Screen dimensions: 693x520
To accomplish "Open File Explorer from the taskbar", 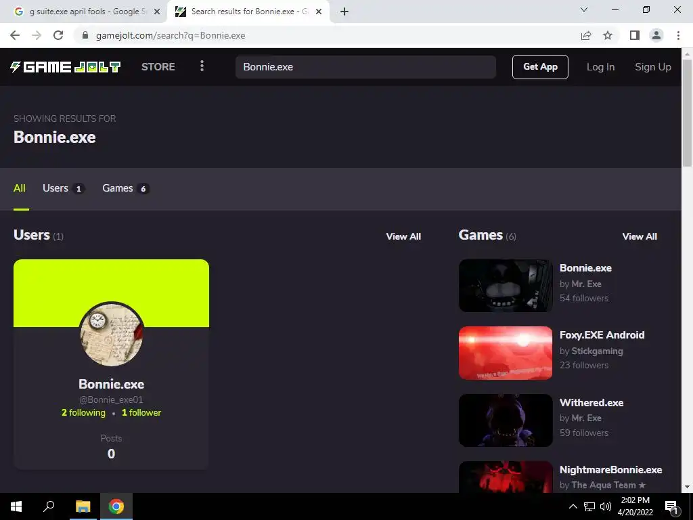I will pos(83,506).
